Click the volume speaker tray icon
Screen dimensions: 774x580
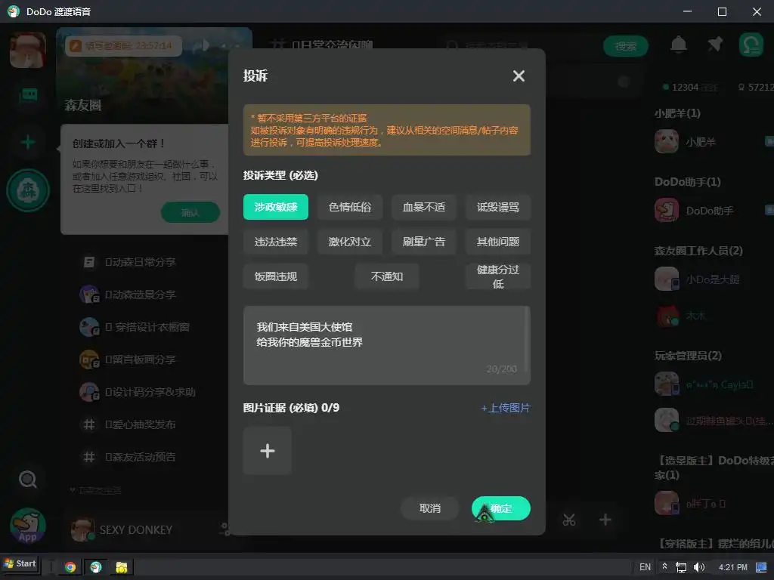click(698, 567)
